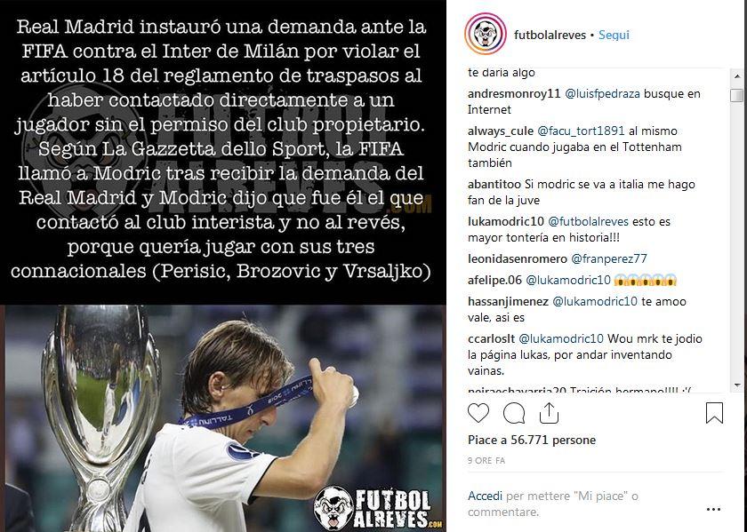Open futbolalreves username in the header
Image resolution: width=747 pixels, height=532 pixels.
point(550,35)
